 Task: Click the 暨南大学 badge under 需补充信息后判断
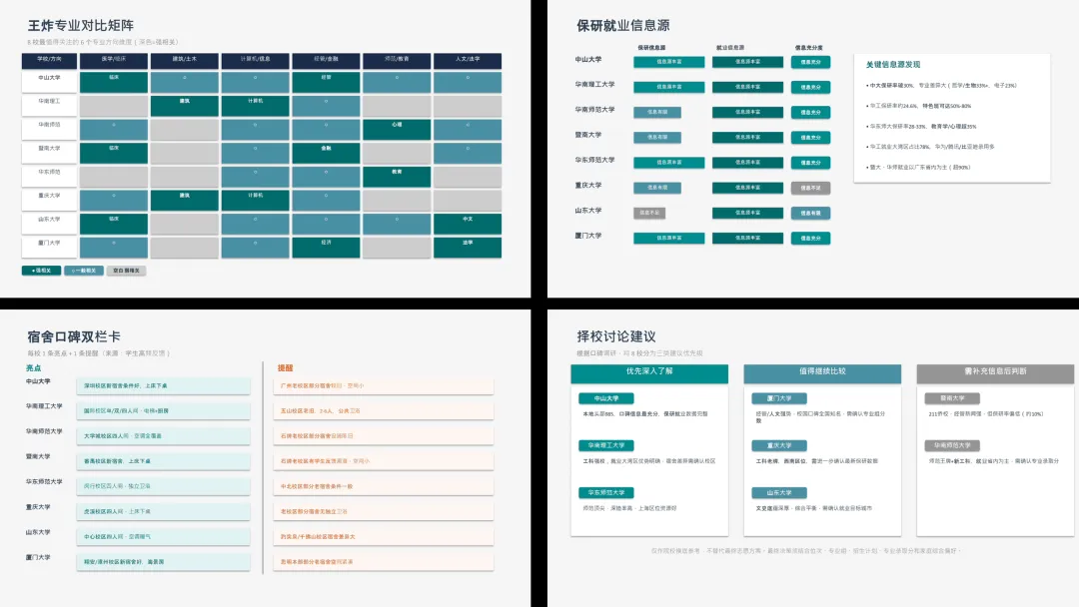click(952, 398)
